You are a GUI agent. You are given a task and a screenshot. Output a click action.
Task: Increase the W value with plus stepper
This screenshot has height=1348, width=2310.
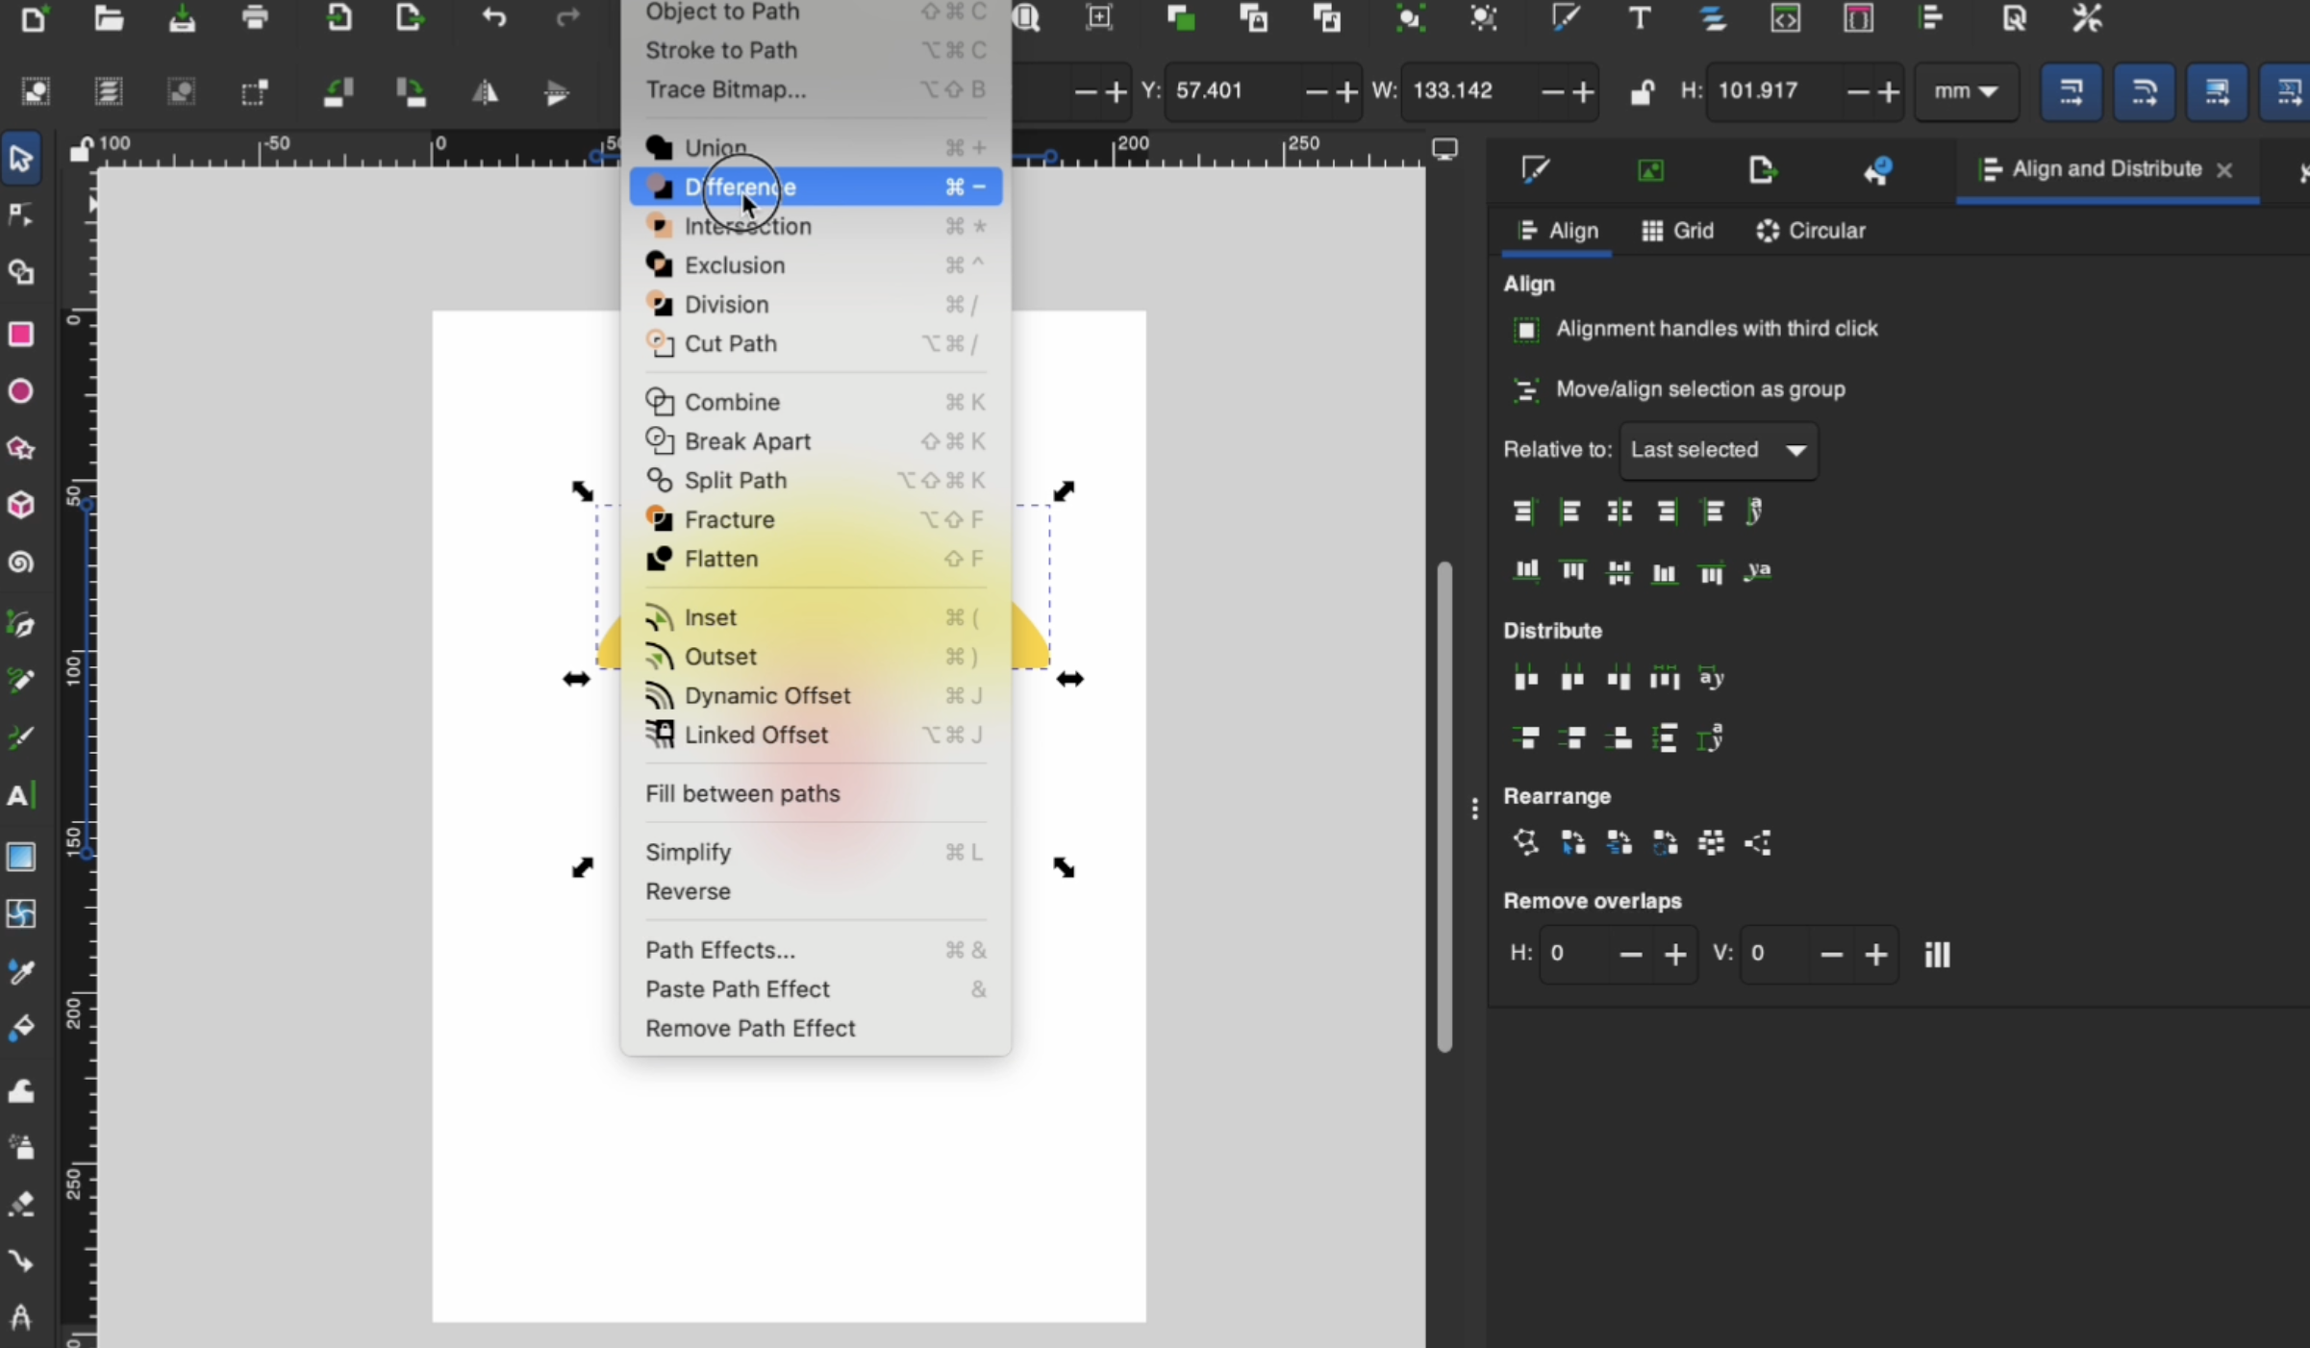click(x=1583, y=91)
